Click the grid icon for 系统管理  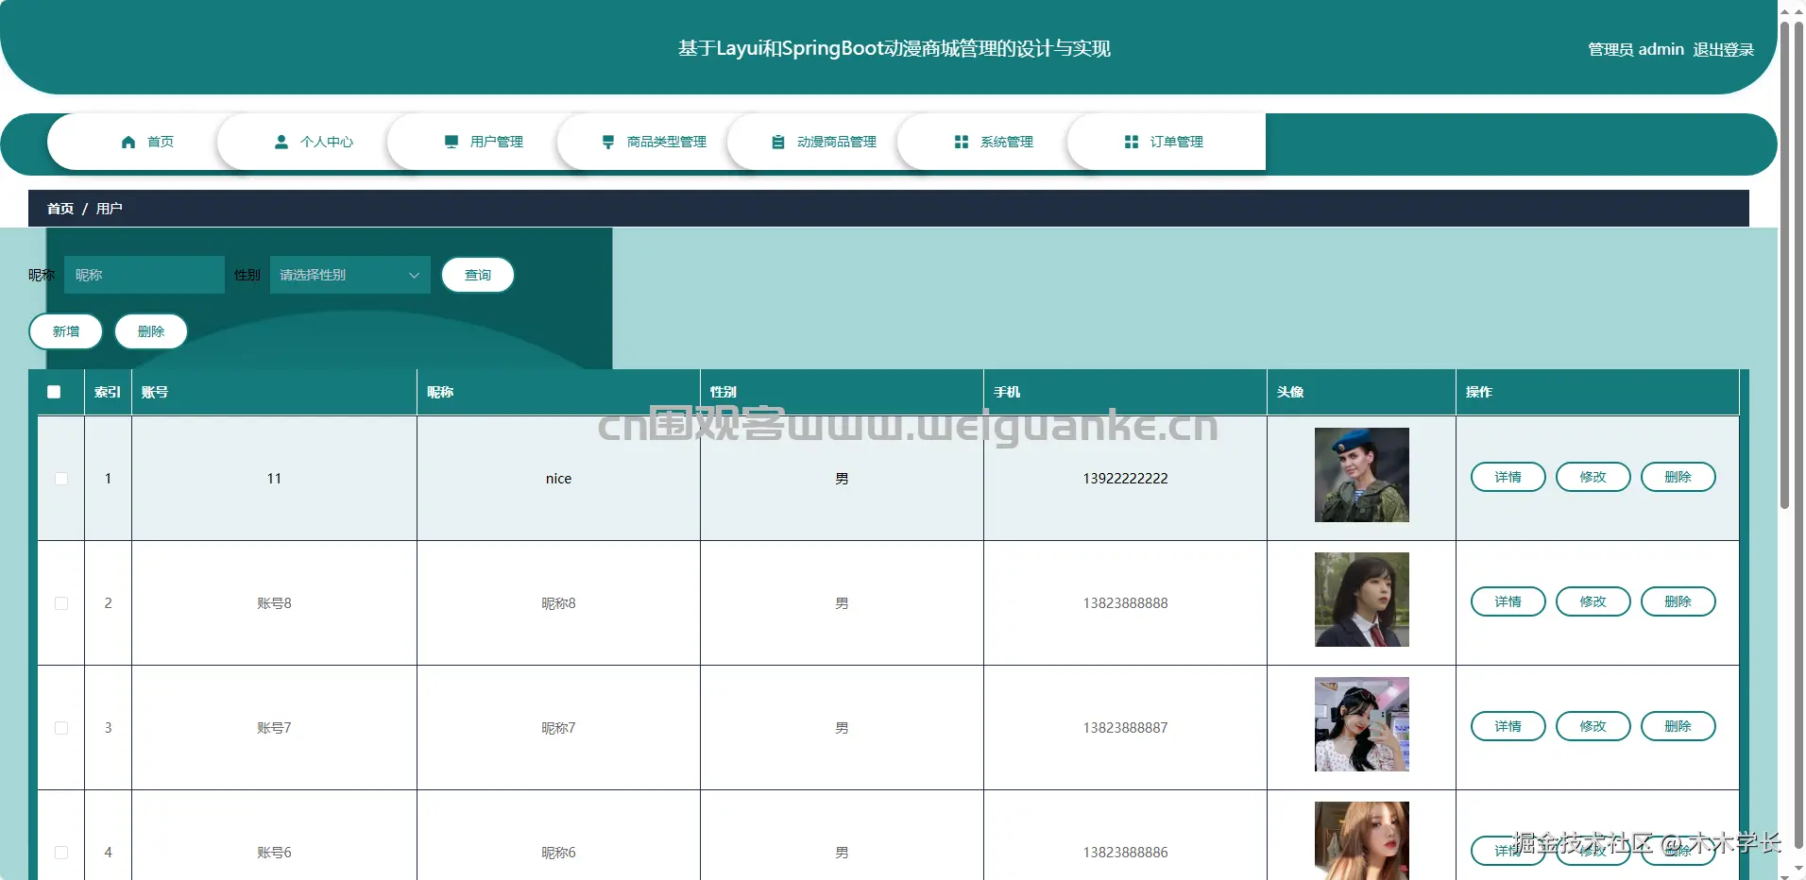(x=962, y=142)
